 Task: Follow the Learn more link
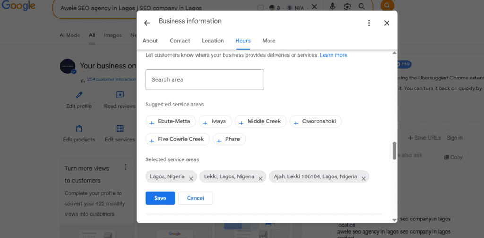pyautogui.click(x=333, y=55)
